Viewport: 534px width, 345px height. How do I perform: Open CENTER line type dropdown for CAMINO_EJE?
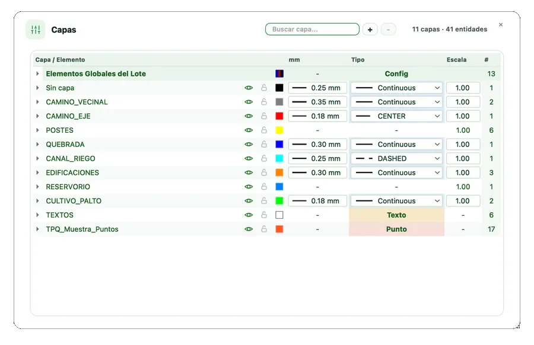click(x=397, y=116)
